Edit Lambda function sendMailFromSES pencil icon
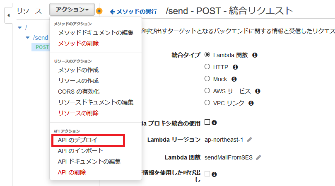The width and height of the screenshot is (335, 186). pos(259,157)
